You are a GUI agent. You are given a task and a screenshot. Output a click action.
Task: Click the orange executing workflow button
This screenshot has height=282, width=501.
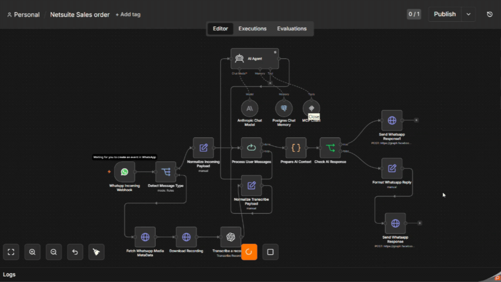tap(249, 252)
